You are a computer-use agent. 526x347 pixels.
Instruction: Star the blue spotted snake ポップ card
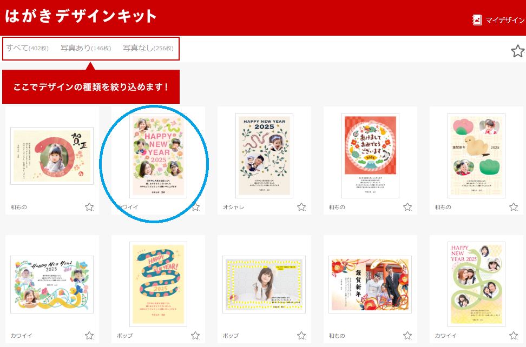point(195,335)
